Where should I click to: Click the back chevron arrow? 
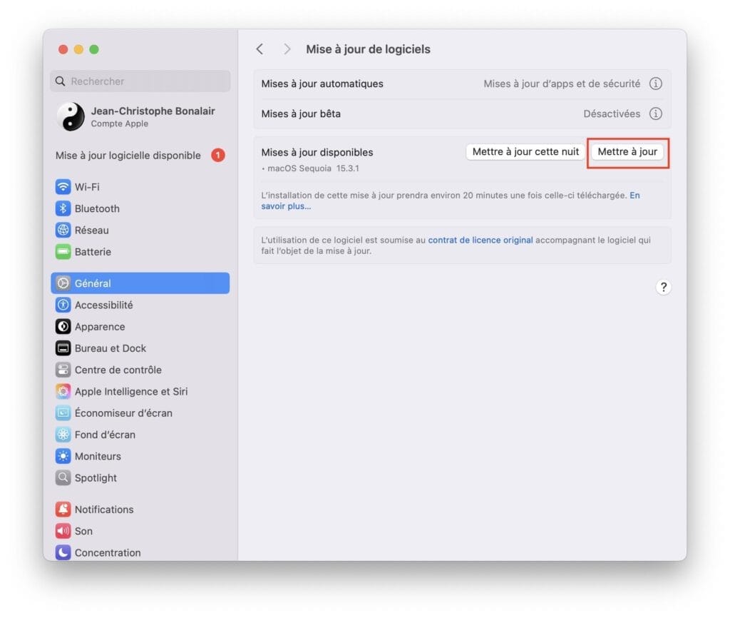pyautogui.click(x=259, y=49)
